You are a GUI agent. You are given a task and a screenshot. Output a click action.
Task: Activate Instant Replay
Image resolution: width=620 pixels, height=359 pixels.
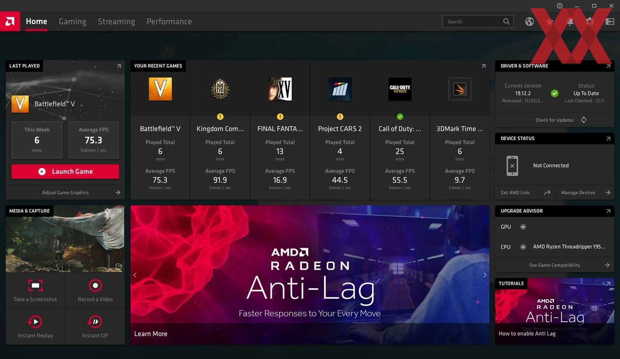pos(35,322)
